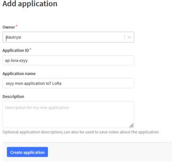Expand the Owner dropdown chevron arrow
The image size is (172, 162).
click(129, 37)
